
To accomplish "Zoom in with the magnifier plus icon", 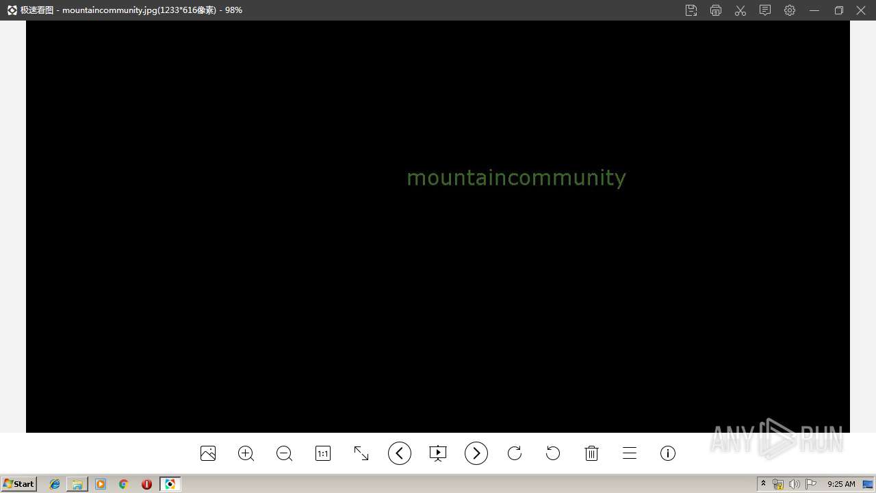I will [x=246, y=453].
